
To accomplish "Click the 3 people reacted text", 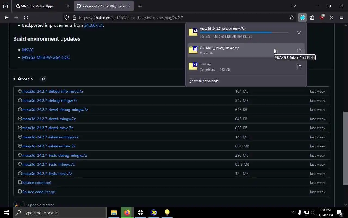I will point(41,205).
